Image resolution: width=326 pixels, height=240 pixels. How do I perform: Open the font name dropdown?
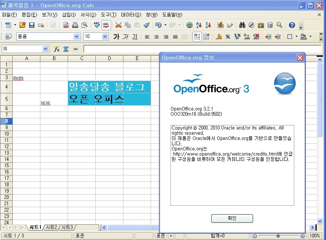[x=77, y=37]
